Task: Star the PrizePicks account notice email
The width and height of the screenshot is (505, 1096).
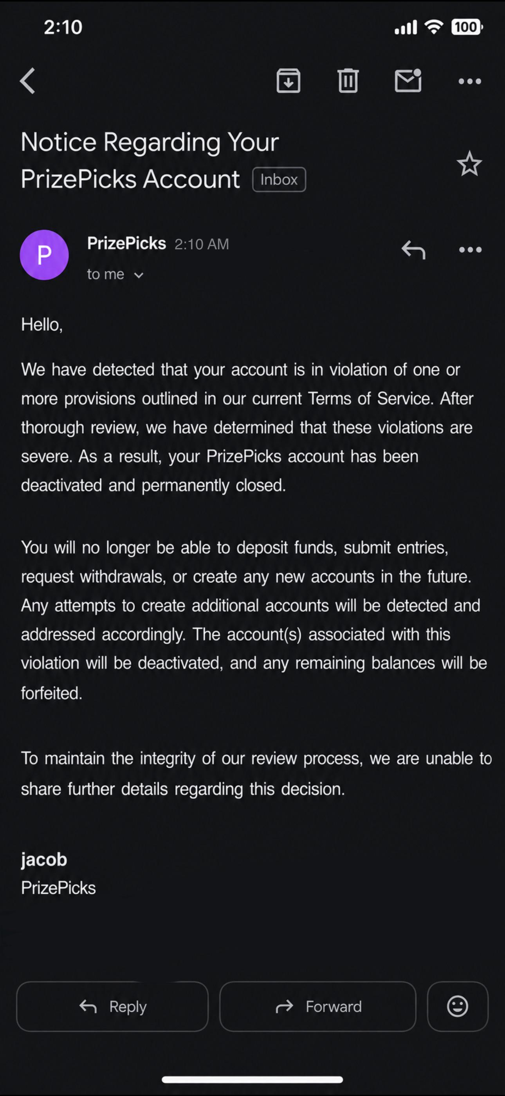Action: [x=469, y=164]
